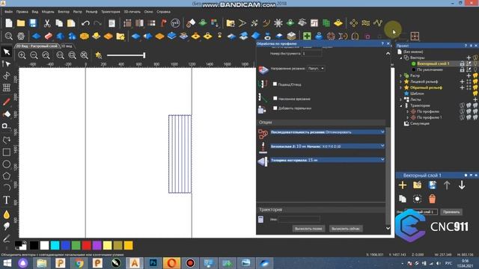
Task: Click the zoom to fit all magnifier icon
Action: click(84, 55)
